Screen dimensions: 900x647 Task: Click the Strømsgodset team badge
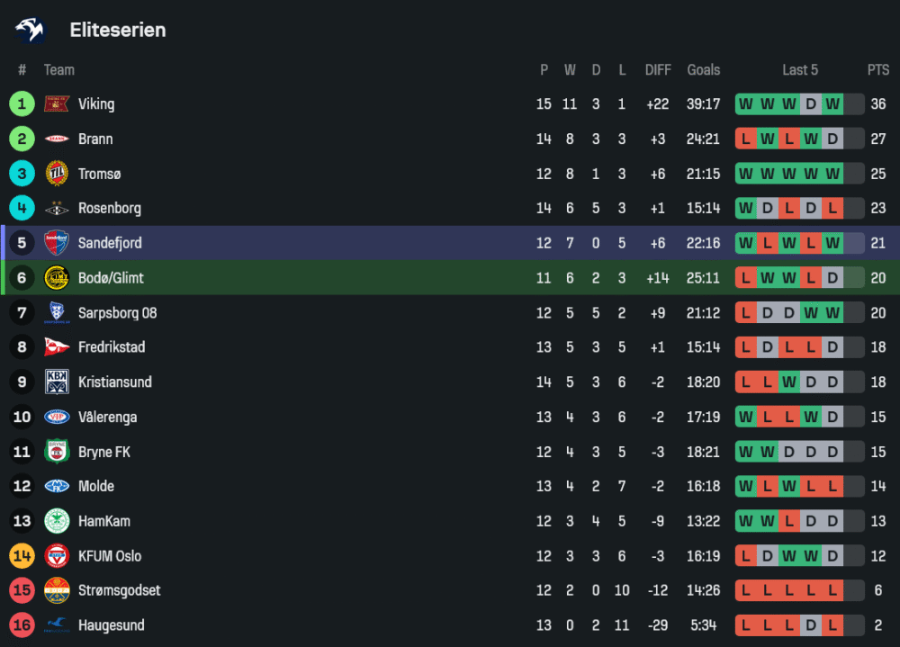coord(57,591)
